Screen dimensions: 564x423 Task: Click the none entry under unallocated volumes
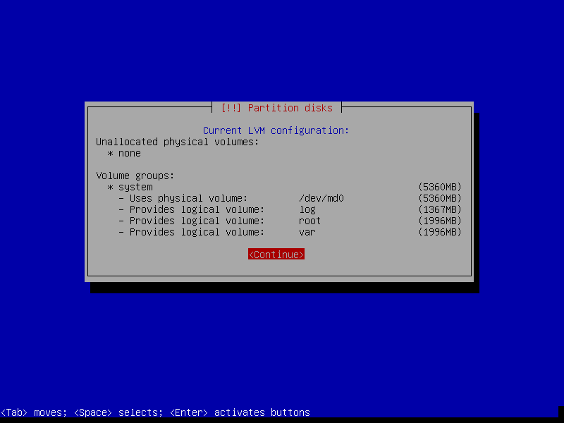click(129, 153)
